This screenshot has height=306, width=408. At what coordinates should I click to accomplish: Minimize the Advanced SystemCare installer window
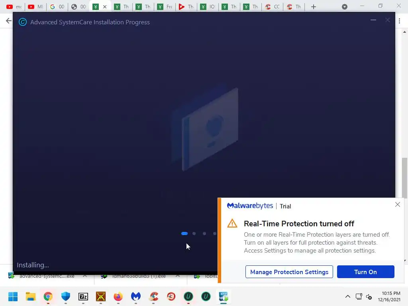tap(373, 20)
